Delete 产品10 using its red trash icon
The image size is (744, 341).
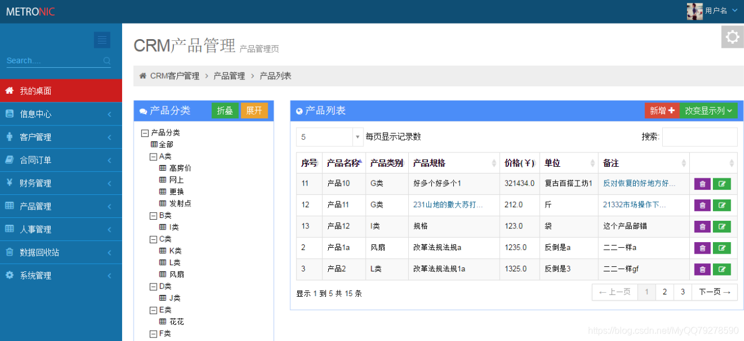(x=702, y=183)
